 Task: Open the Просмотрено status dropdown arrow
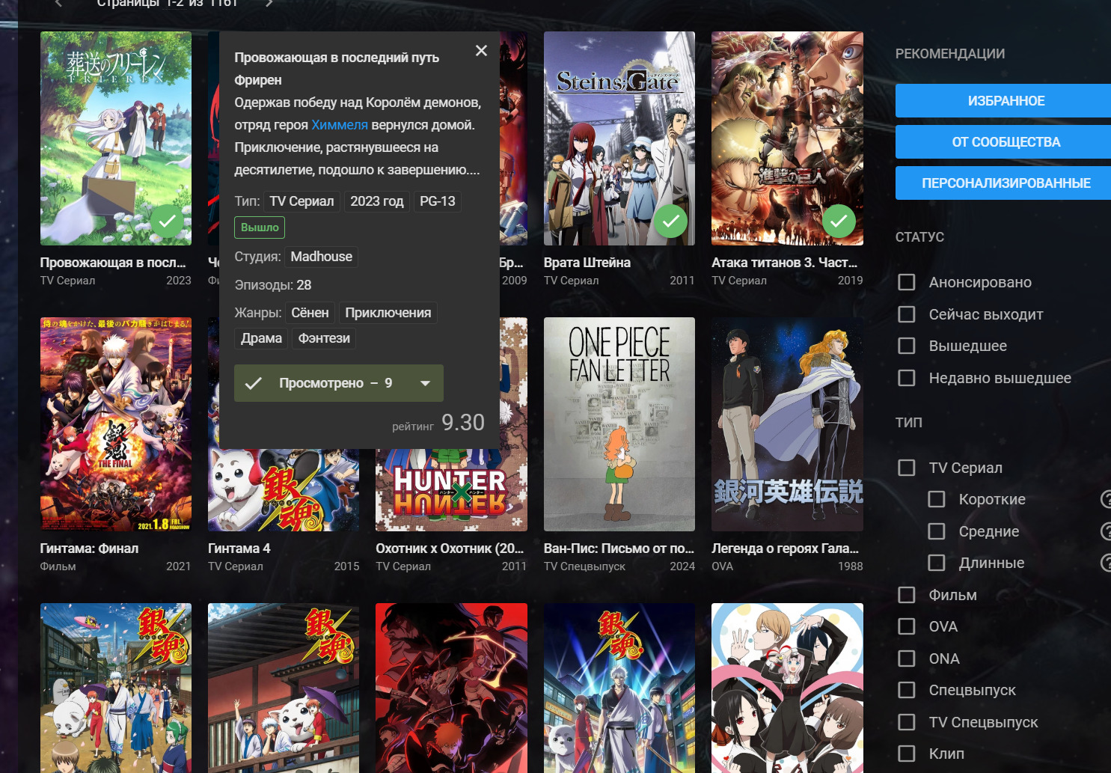click(x=425, y=383)
